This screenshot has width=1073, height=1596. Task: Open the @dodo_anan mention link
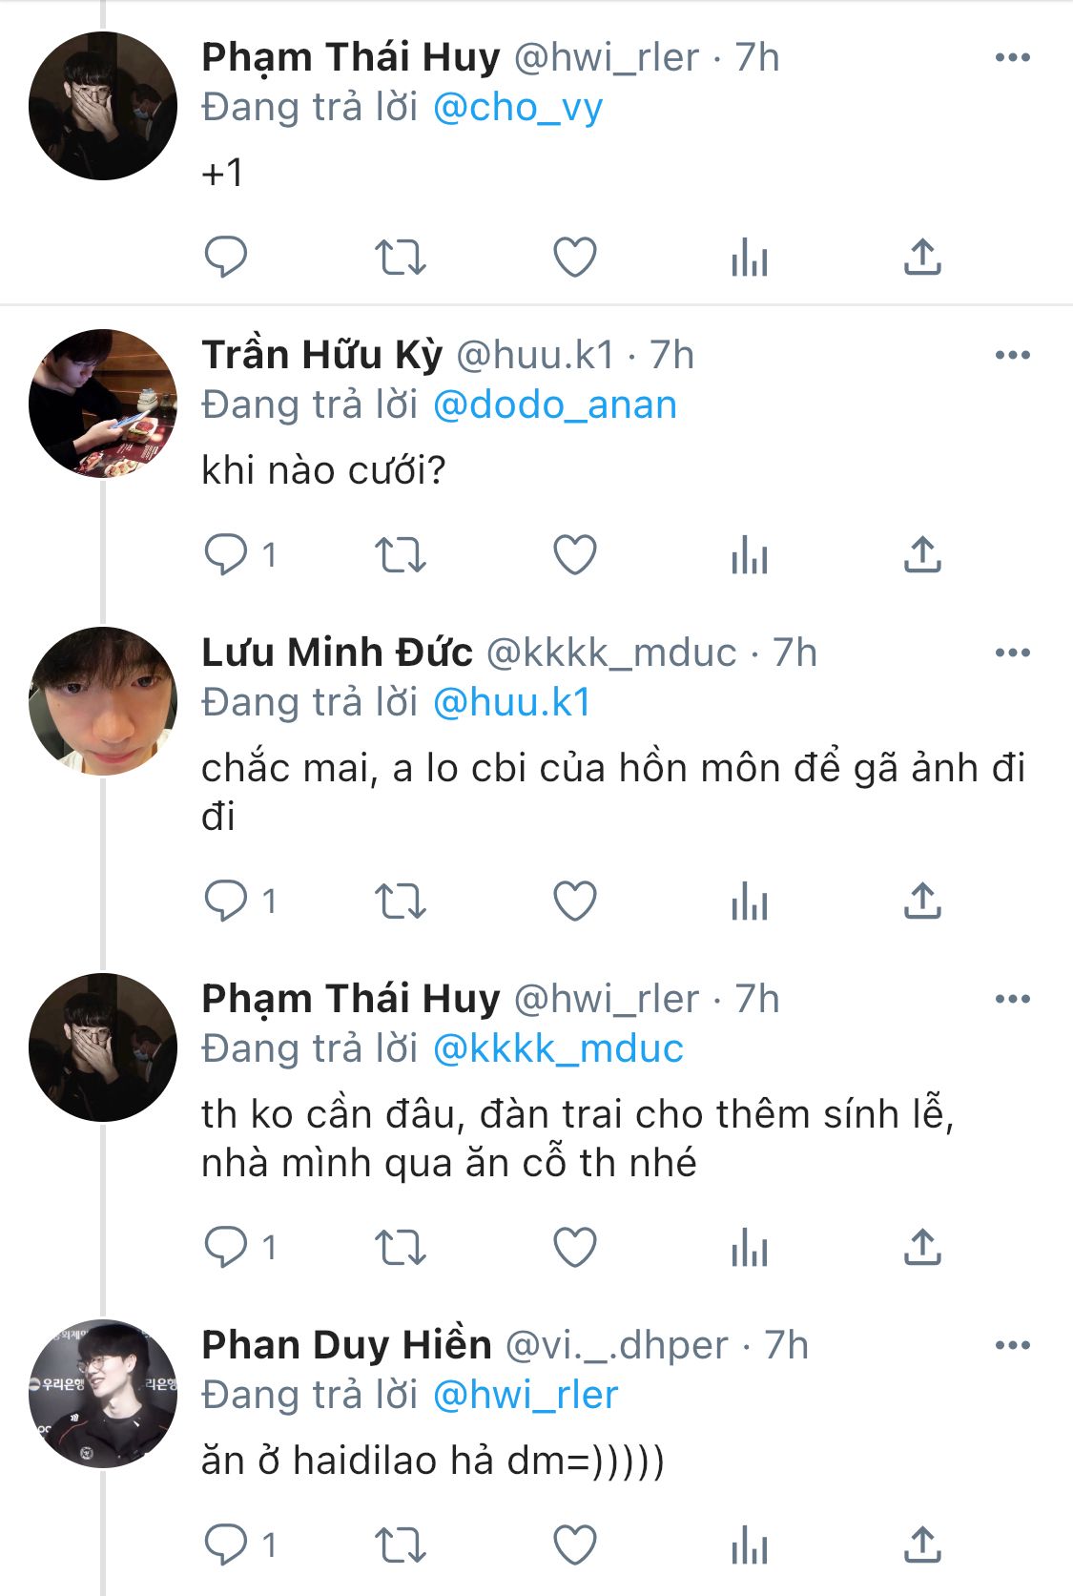click(x=554, y=405)
